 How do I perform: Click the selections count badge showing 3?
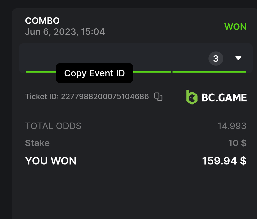[x=216, y=59]
